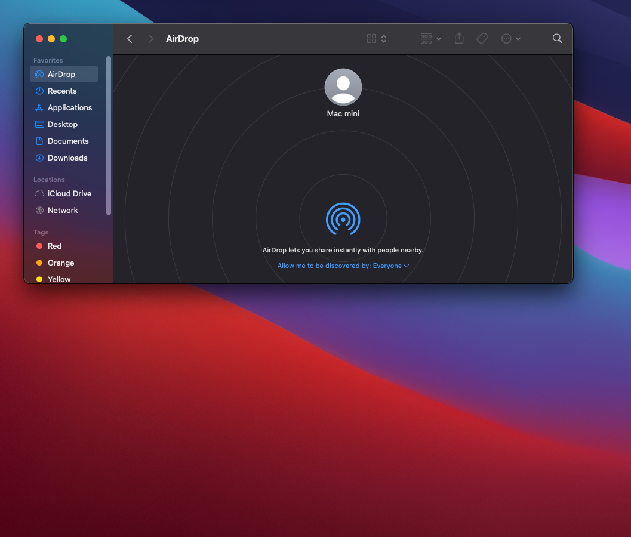Click the Locations section header

tap(49, 180)
